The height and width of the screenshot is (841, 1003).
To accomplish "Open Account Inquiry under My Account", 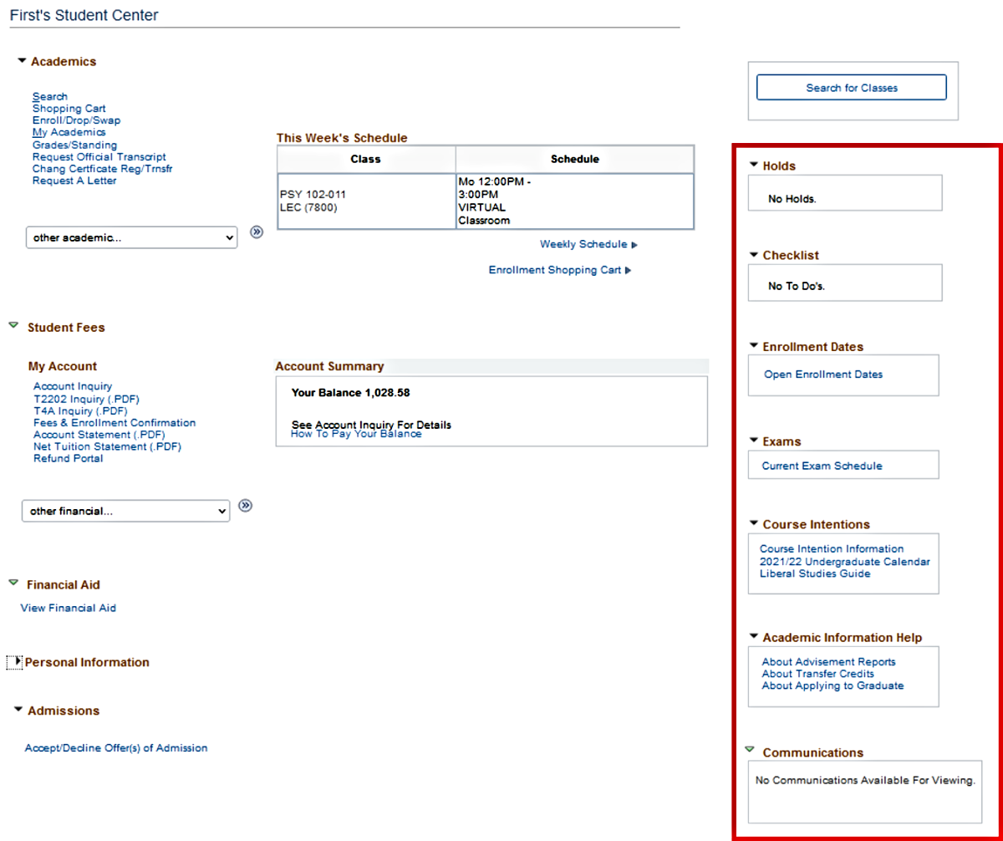I will coord(73,386).
